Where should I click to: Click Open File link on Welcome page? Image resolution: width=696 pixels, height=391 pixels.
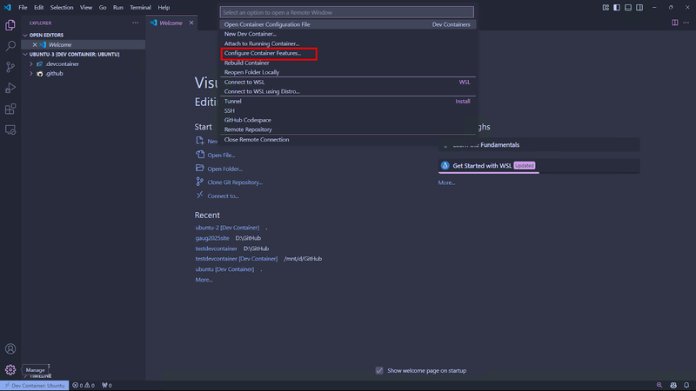[216, 155]
